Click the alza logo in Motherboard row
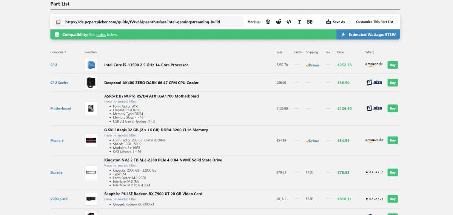The width and height of the screenshot is (453, 215). (374, 109)
